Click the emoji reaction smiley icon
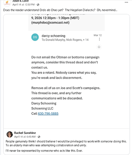 (99, 47)
